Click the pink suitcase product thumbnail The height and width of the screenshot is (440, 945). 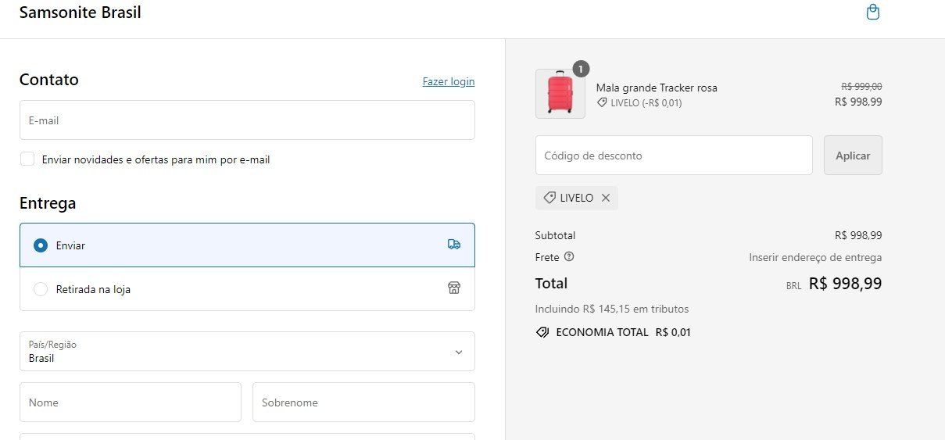coord(560,94)
